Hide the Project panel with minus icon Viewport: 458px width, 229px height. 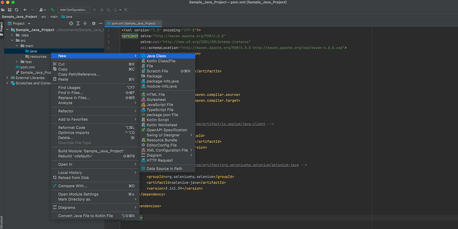[101, 23]
